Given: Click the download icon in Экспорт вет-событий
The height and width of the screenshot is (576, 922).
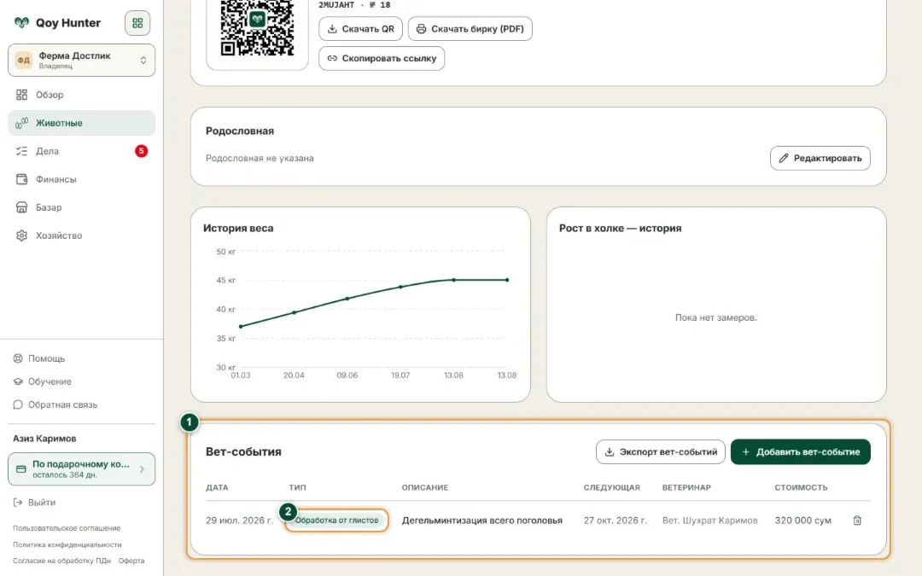Looking at the screenshot, I should click(x=610, y=452).
